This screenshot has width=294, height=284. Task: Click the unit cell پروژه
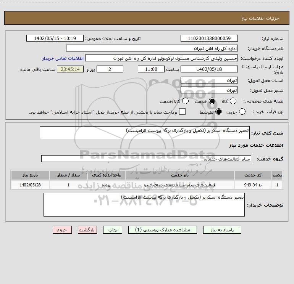[x=106, y=185]
